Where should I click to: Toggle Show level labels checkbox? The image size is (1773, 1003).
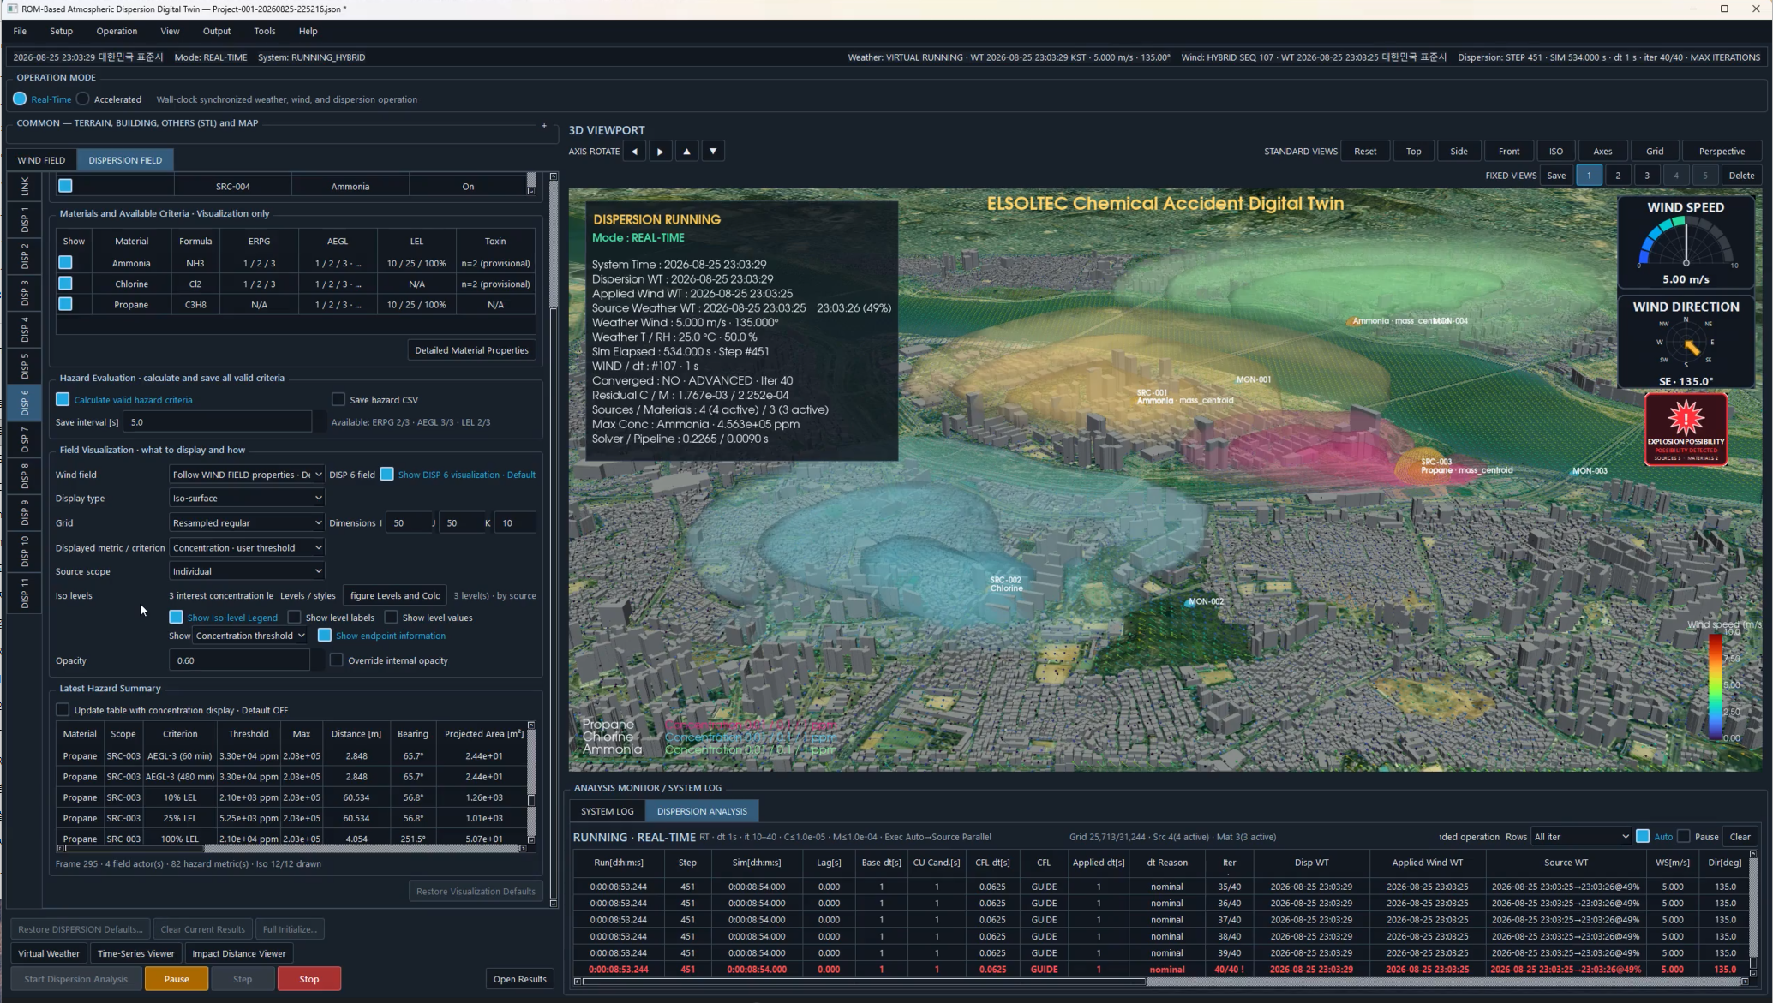tap(294, 617)
